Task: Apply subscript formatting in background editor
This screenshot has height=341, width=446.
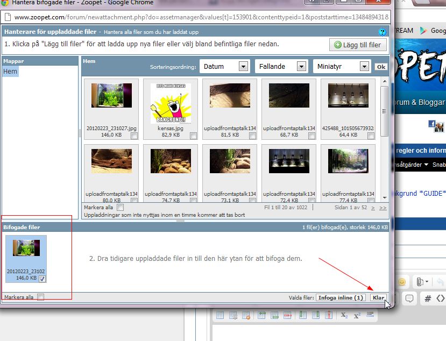Action: 344,315
